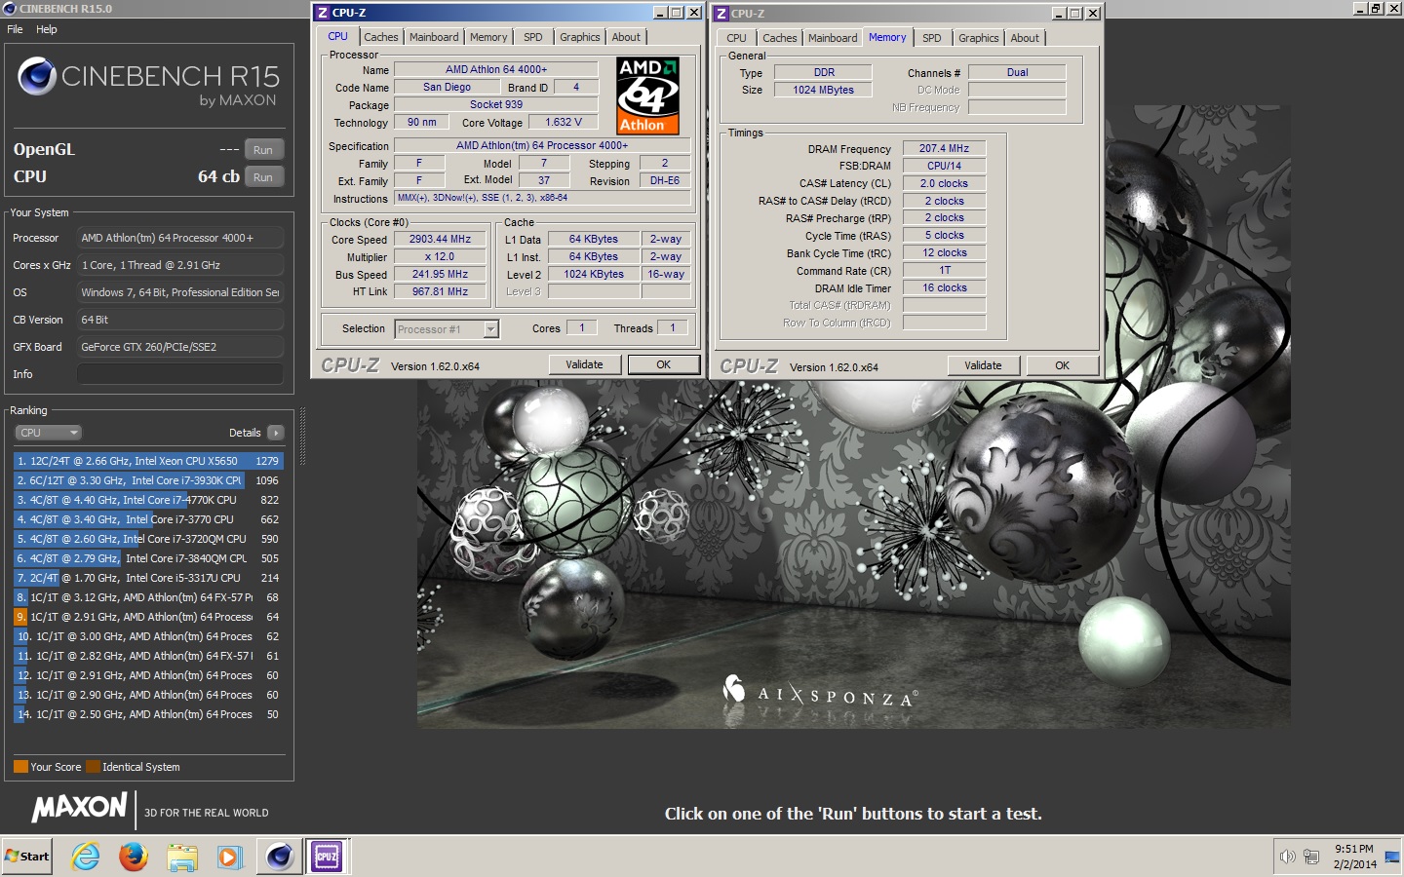Click the DRAM Frequency value 207.4 MHz
1404x877 pixels.
pos(944,148)
